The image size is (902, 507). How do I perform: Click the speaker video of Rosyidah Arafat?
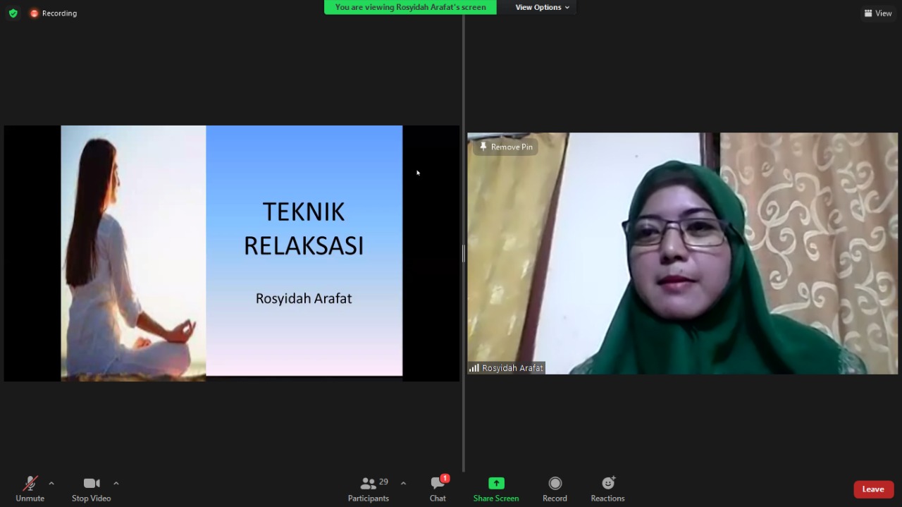(682, 253)
